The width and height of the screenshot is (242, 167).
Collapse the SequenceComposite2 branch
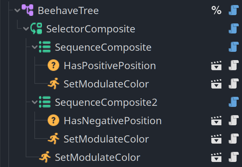point(35,102)
